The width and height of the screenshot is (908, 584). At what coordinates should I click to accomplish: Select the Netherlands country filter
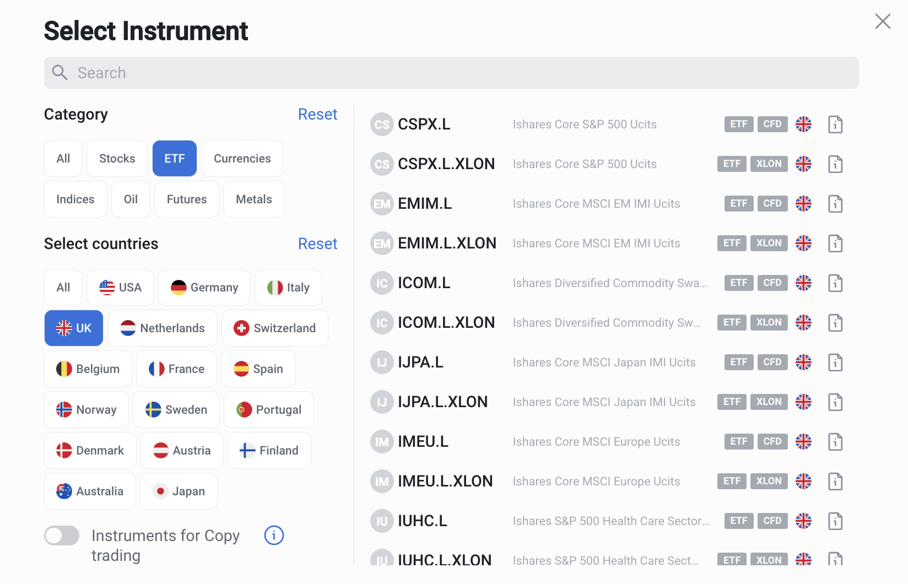163,328
